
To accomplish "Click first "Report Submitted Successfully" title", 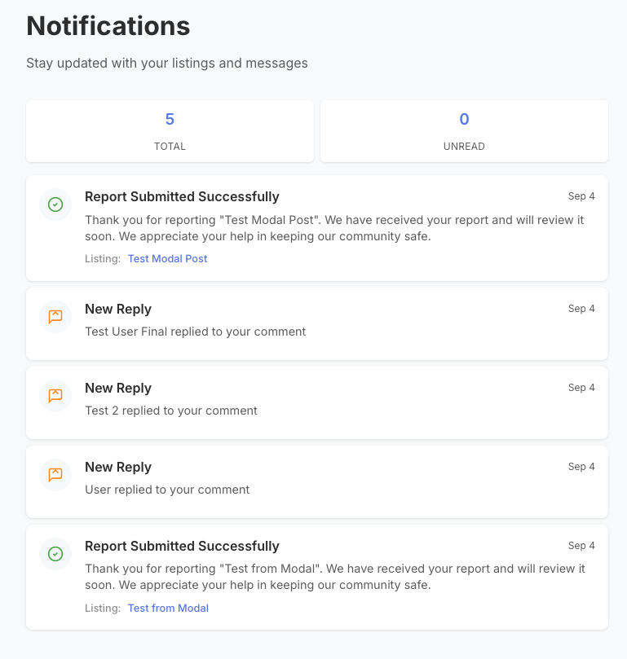I will (x=182, y=197).
